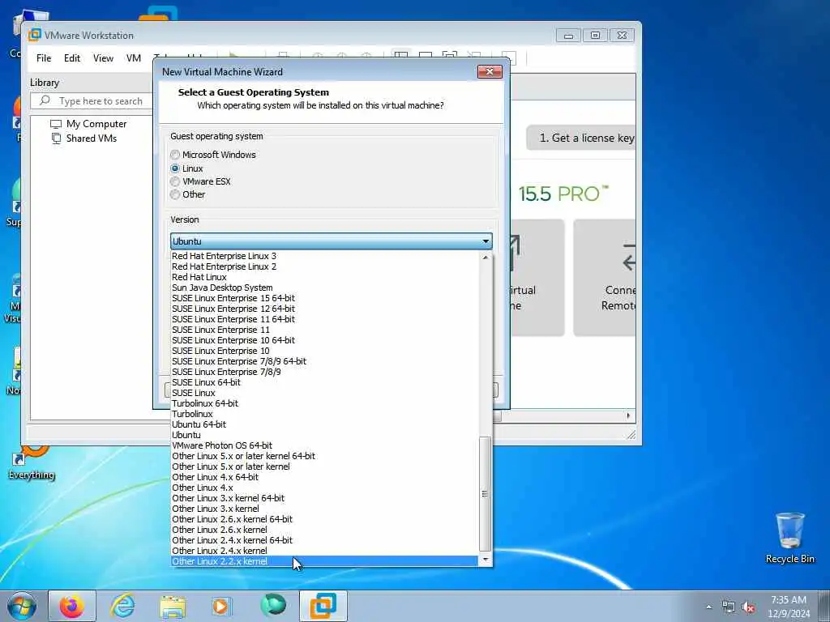Choose Other Linux 5.x or later kernel
830x622 pixels.
(324, 467)
